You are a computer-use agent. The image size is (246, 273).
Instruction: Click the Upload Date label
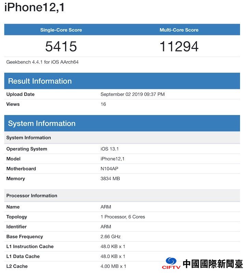point(20,95)
